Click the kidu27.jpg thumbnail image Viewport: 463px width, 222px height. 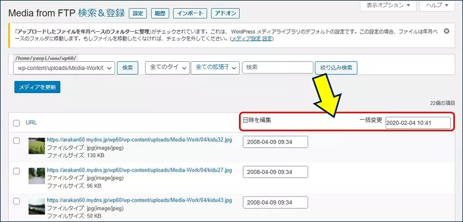coord(37,176)
